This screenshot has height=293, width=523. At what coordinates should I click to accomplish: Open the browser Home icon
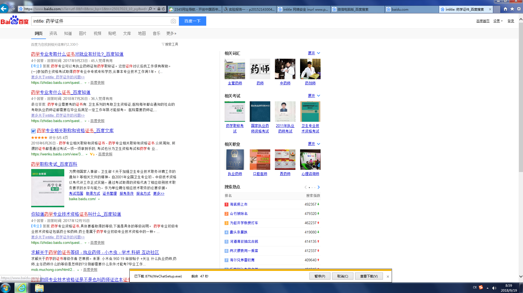click(505, 9)
